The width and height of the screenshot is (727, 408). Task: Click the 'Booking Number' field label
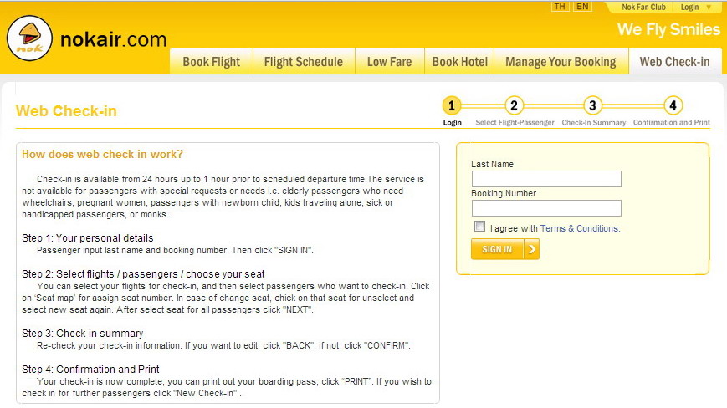tap(504, 193)
